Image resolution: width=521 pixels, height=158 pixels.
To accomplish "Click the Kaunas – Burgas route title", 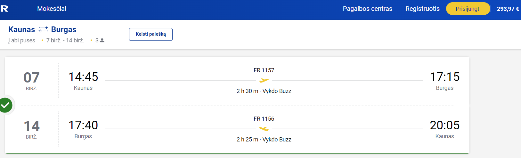I will point(42,30).
